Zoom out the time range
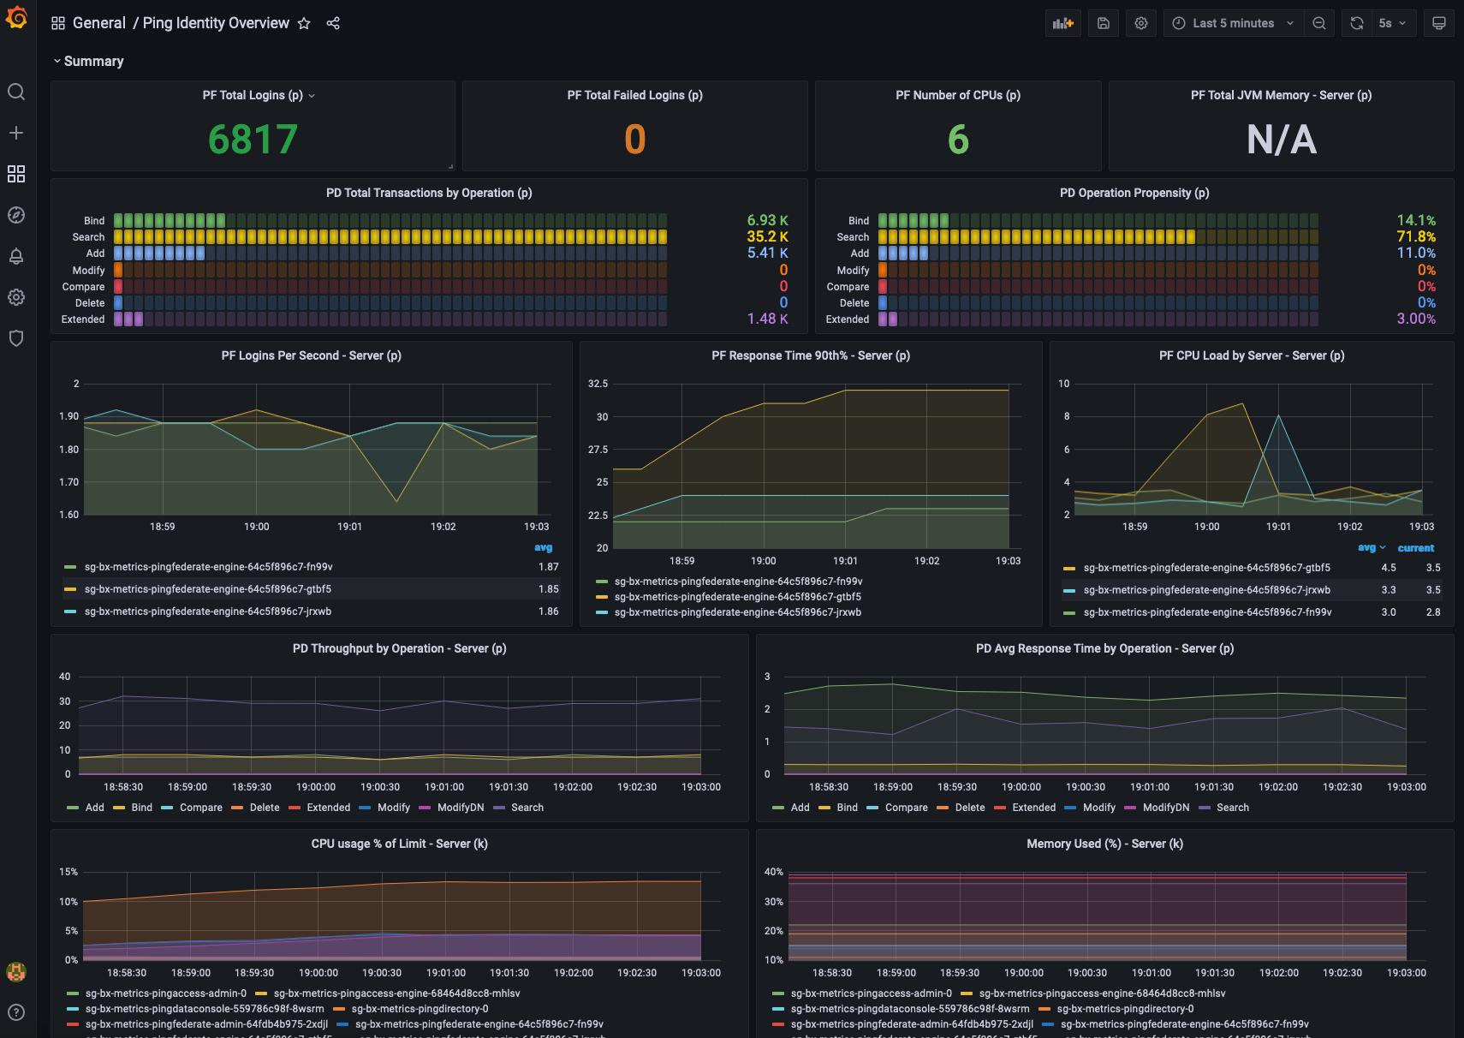 tap(1318, 23)
